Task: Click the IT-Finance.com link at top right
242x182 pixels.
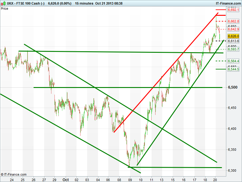Action: [x=227, y=3]
